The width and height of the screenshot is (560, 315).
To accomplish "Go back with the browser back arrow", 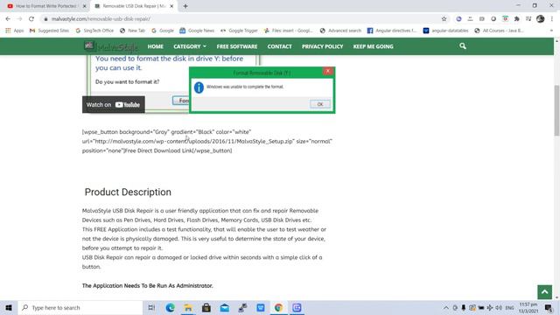I will pyautogui.click(x=8, y=19).
